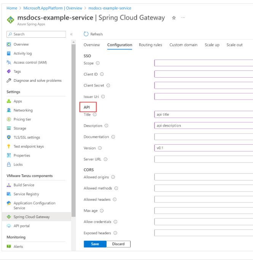Switch to the Overview tab
This screenshot has height=260, width=253.
tap(92, 45)
